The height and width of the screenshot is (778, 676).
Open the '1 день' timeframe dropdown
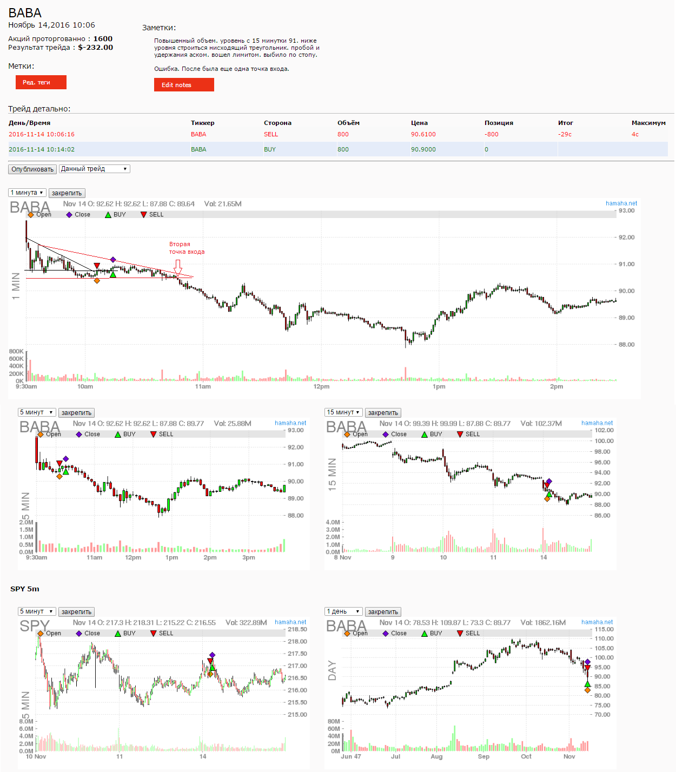343,611
